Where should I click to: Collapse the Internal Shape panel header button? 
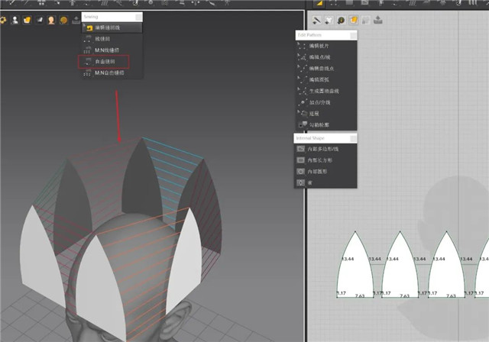352,138
